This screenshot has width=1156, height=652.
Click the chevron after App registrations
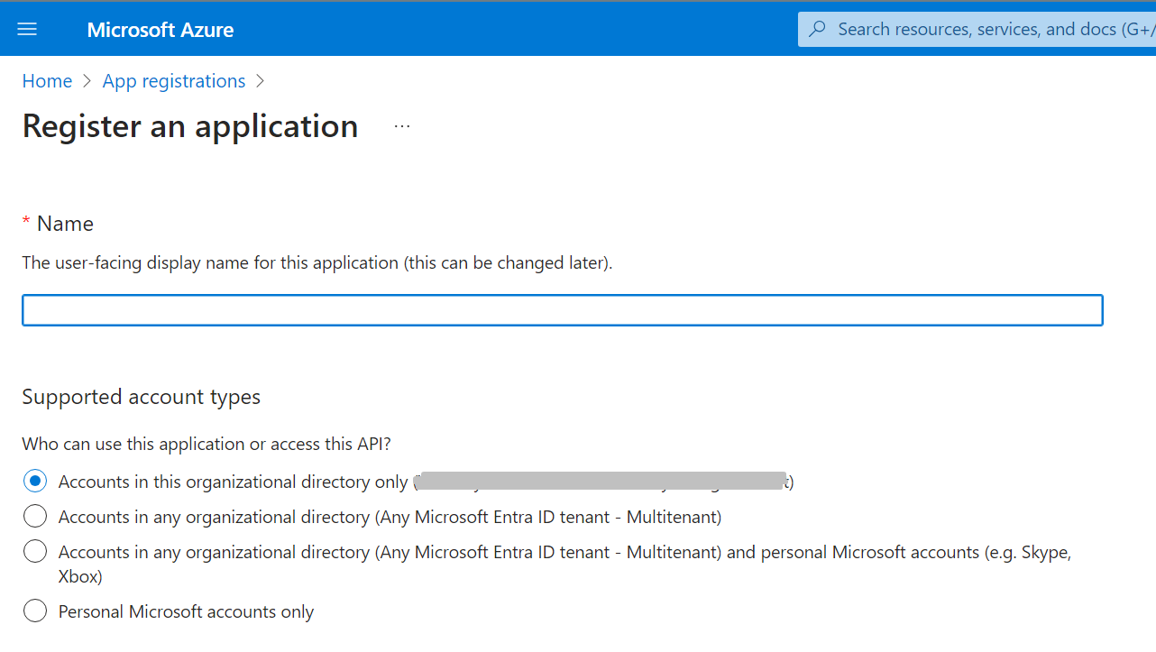click(261, 81)
